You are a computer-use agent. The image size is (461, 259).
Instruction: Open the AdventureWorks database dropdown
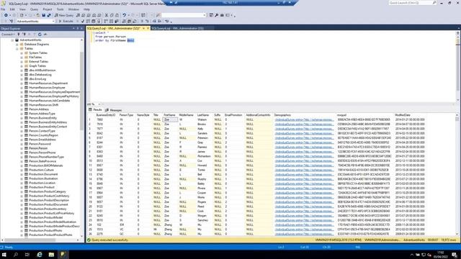click(35, 21)
